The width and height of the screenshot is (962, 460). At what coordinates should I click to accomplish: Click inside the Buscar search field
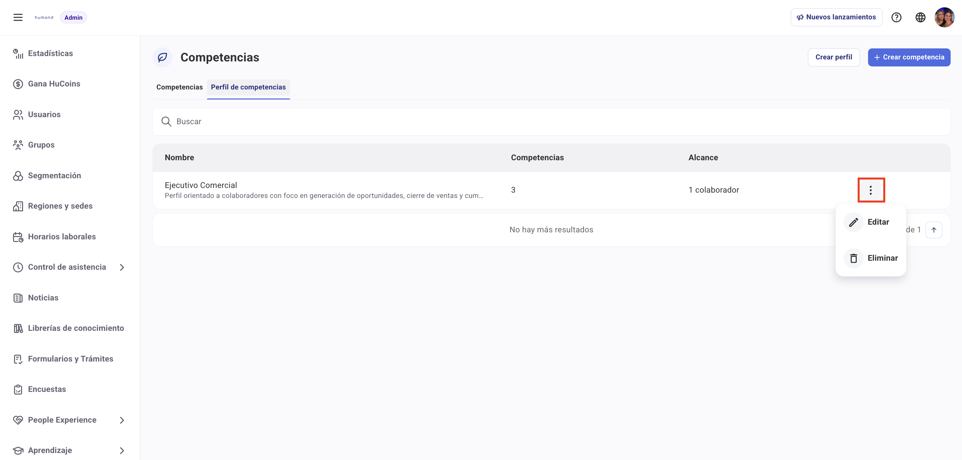click(299, 121)
